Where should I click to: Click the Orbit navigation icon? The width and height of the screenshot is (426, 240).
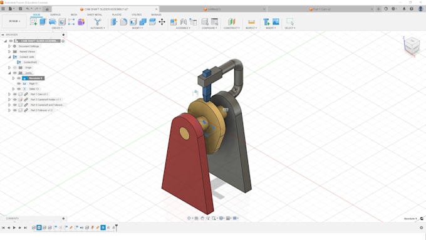189,218
